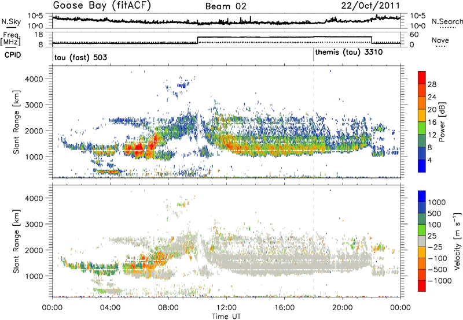Image resolution: width=463 pixels, height=320 pixels.
Task: Click the "20:00" time axis tick label
Action: (x=342, y=308)
